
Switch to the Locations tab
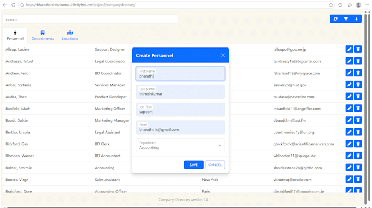[70, 35]
